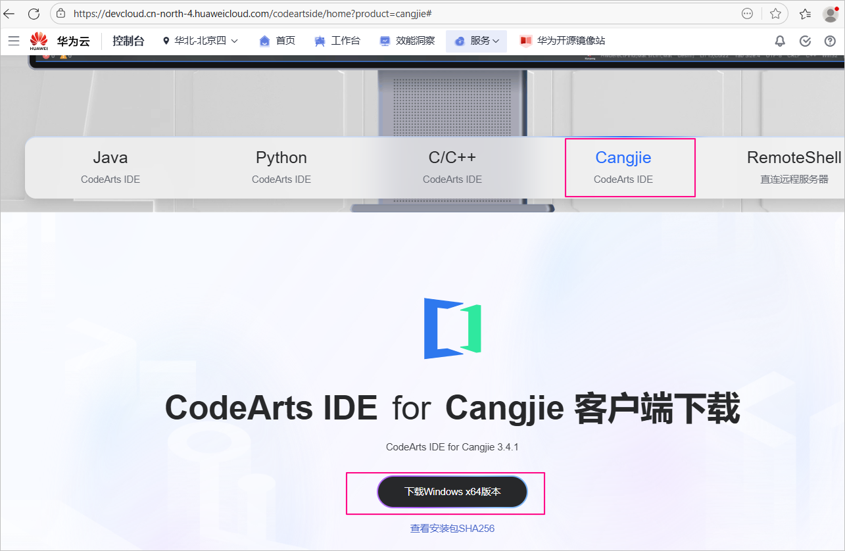The height and width of the screenshot is (551, 845).
Task: Open the browser favorites list icon
Action: [x=805, y=13]
